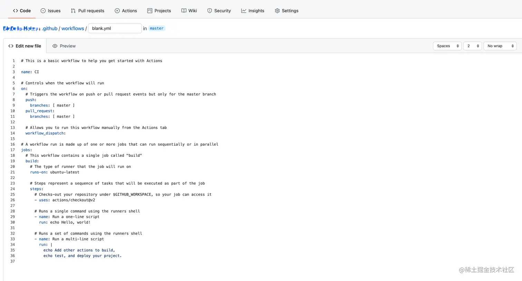The width and height of the screenshot is (522, 281).
Task: Click 'run: echo Hello, world!' line
Action: (x=65, y=222)
